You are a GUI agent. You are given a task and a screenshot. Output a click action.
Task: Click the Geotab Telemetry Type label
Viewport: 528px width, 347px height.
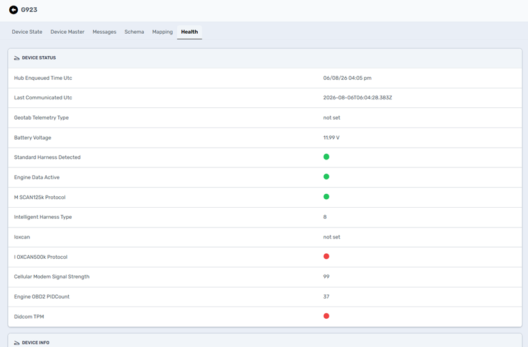click(41, 118)
